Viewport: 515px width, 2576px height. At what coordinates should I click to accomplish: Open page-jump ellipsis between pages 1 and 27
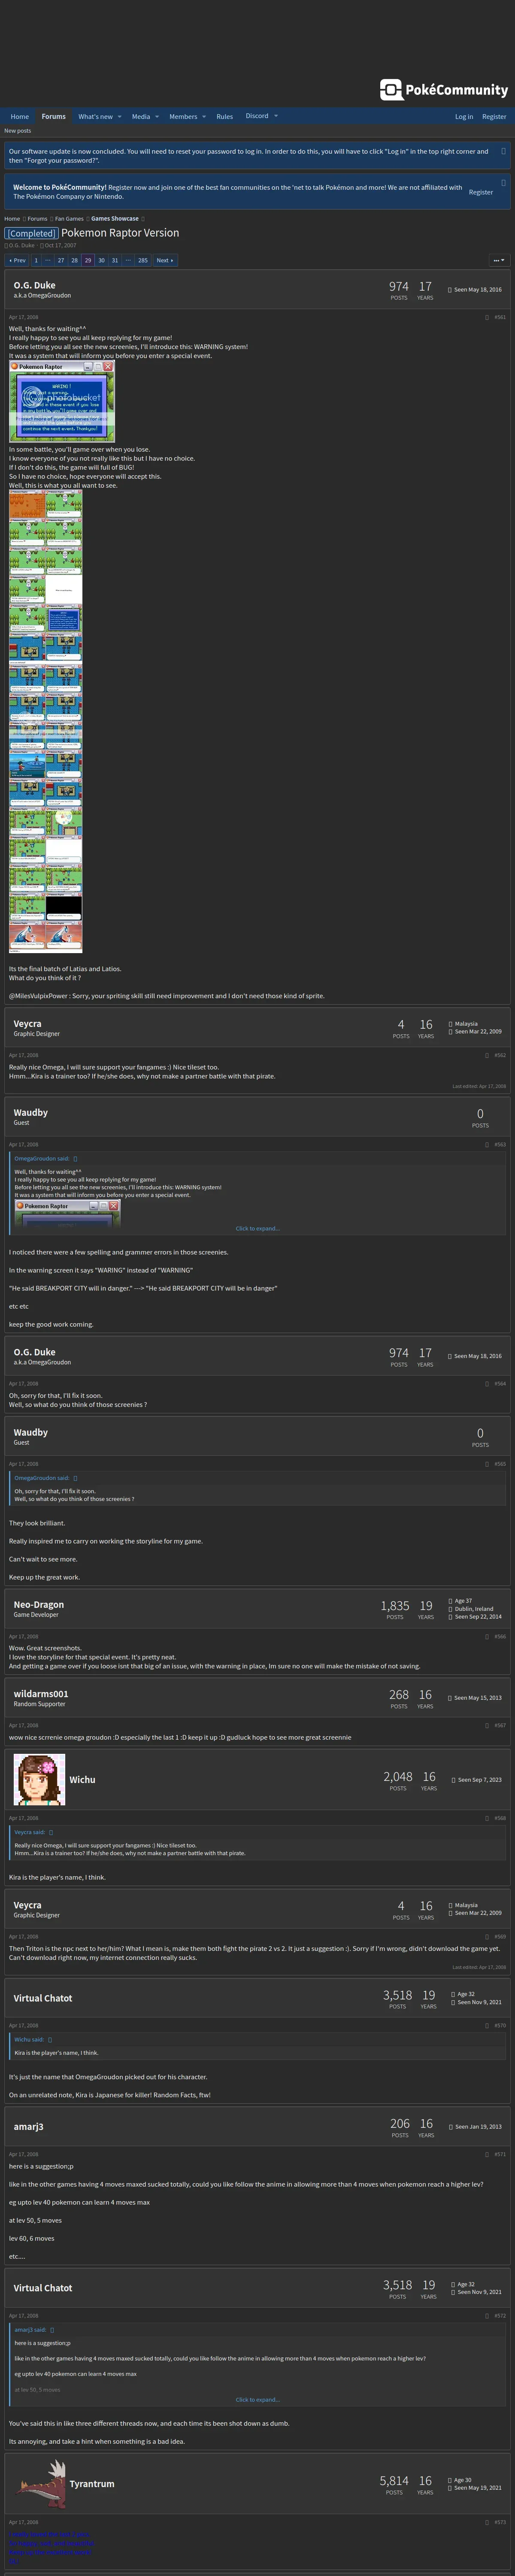point(48,260)
